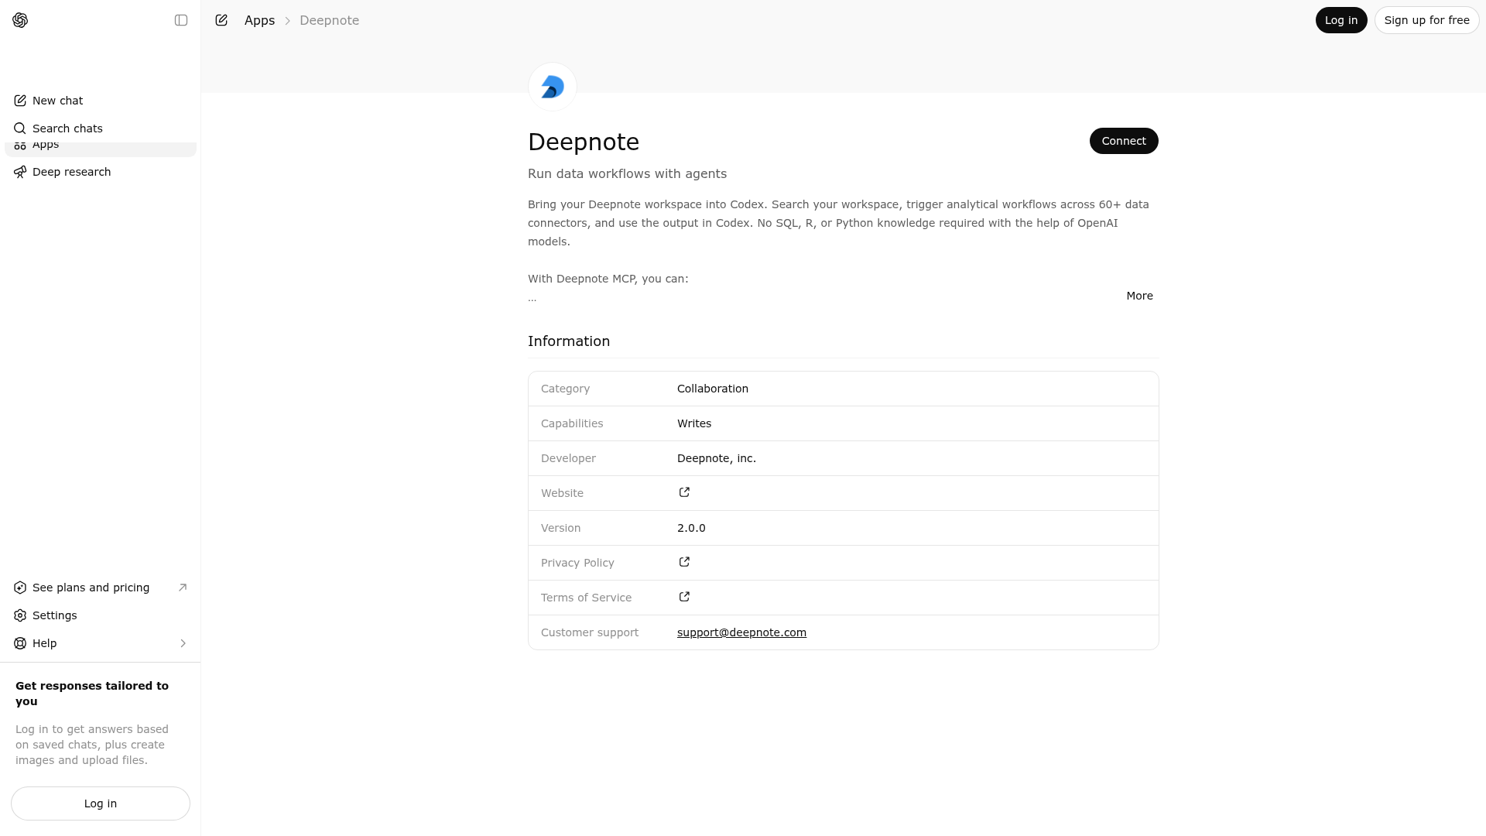
Task: Click the Log in button in header
Action: [x=1341, y=20]
